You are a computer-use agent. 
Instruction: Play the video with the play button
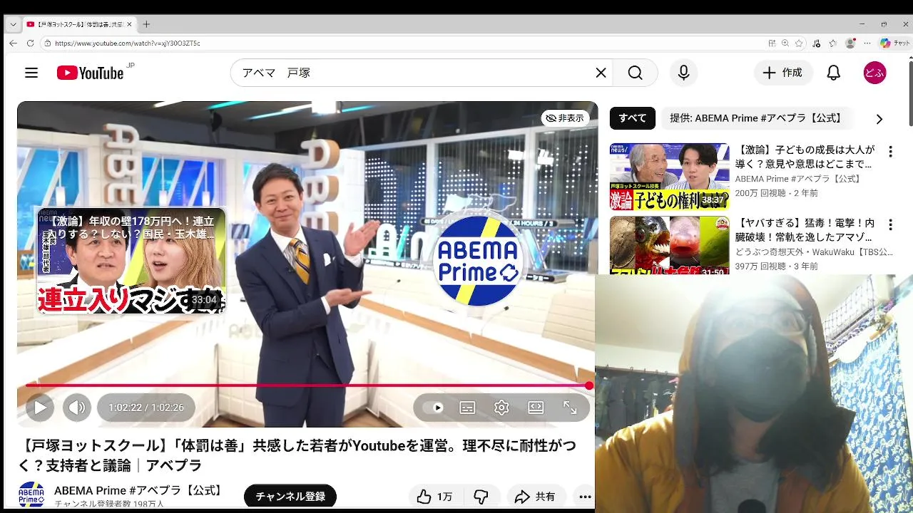(x=40, y=408)
